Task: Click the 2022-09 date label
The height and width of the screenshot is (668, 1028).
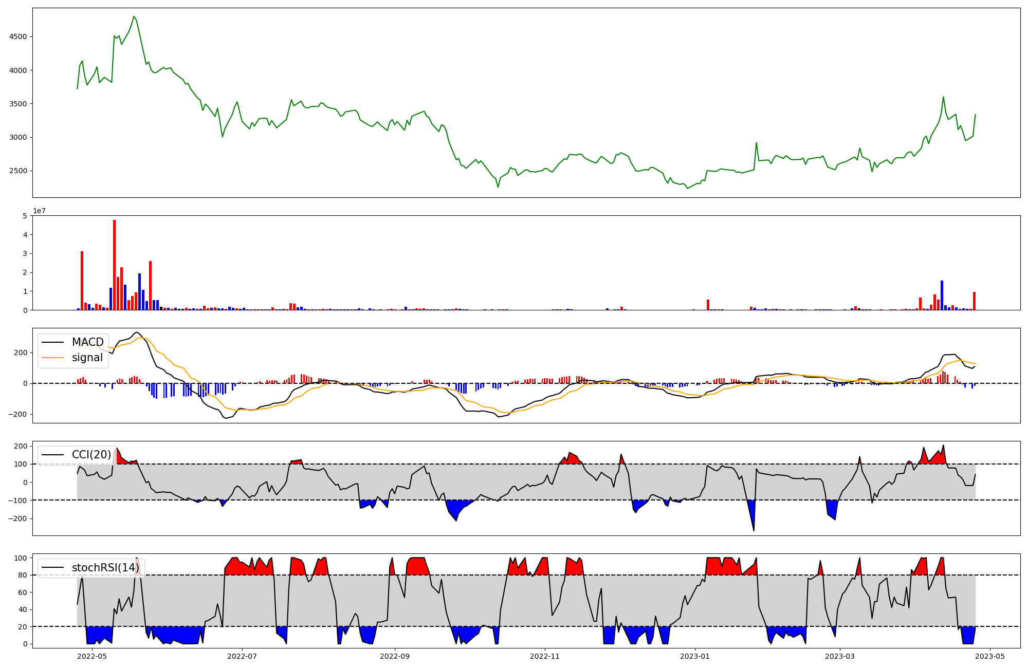Action: (395, 656)
